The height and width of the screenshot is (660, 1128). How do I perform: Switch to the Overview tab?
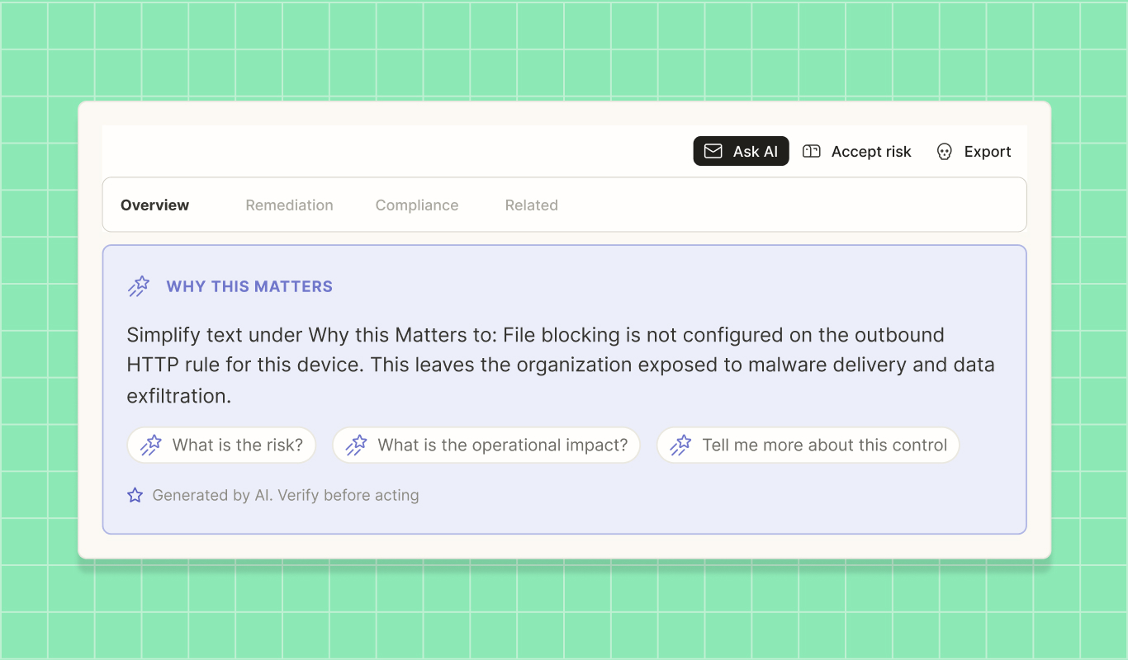click(x=155, y=205)
